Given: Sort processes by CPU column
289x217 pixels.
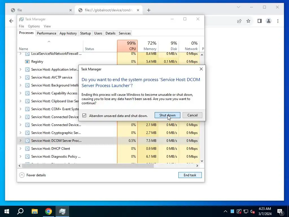Looking at the screenshot, I should pos(127,46).
